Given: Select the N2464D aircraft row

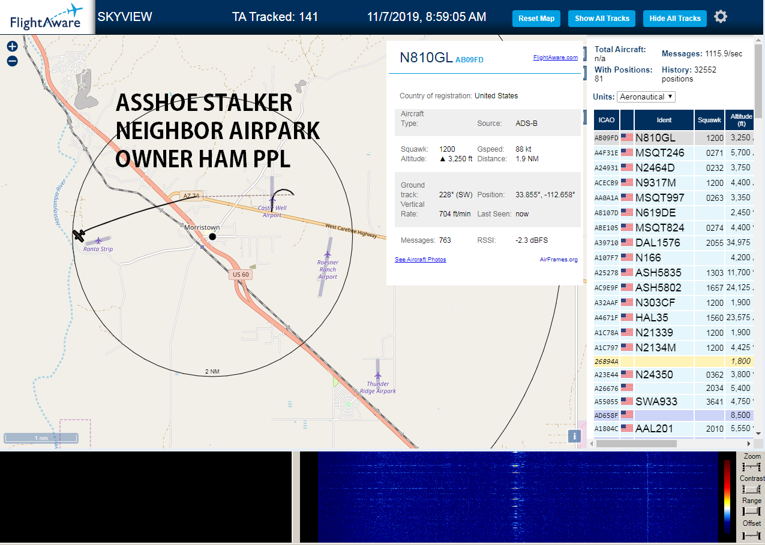Looking at the screenshot, I should (x=674, y=167).
